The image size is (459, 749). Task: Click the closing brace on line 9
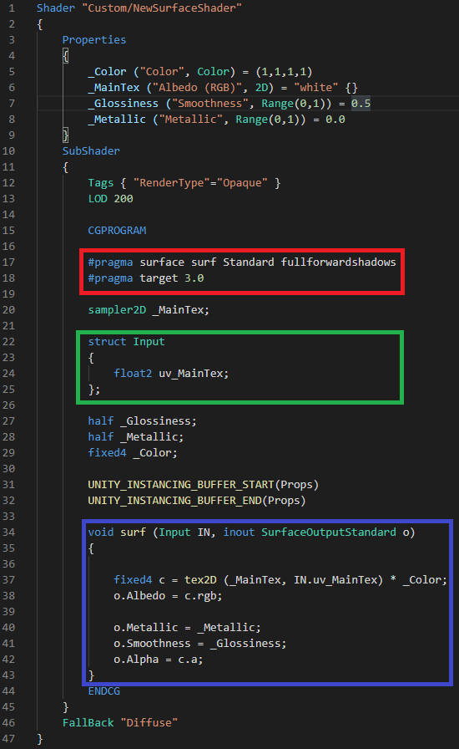click(65, 135)
